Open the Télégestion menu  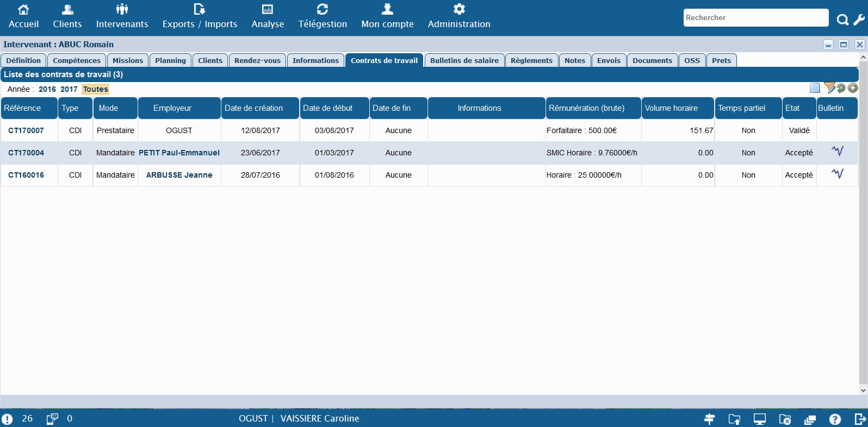coord(323,16)
